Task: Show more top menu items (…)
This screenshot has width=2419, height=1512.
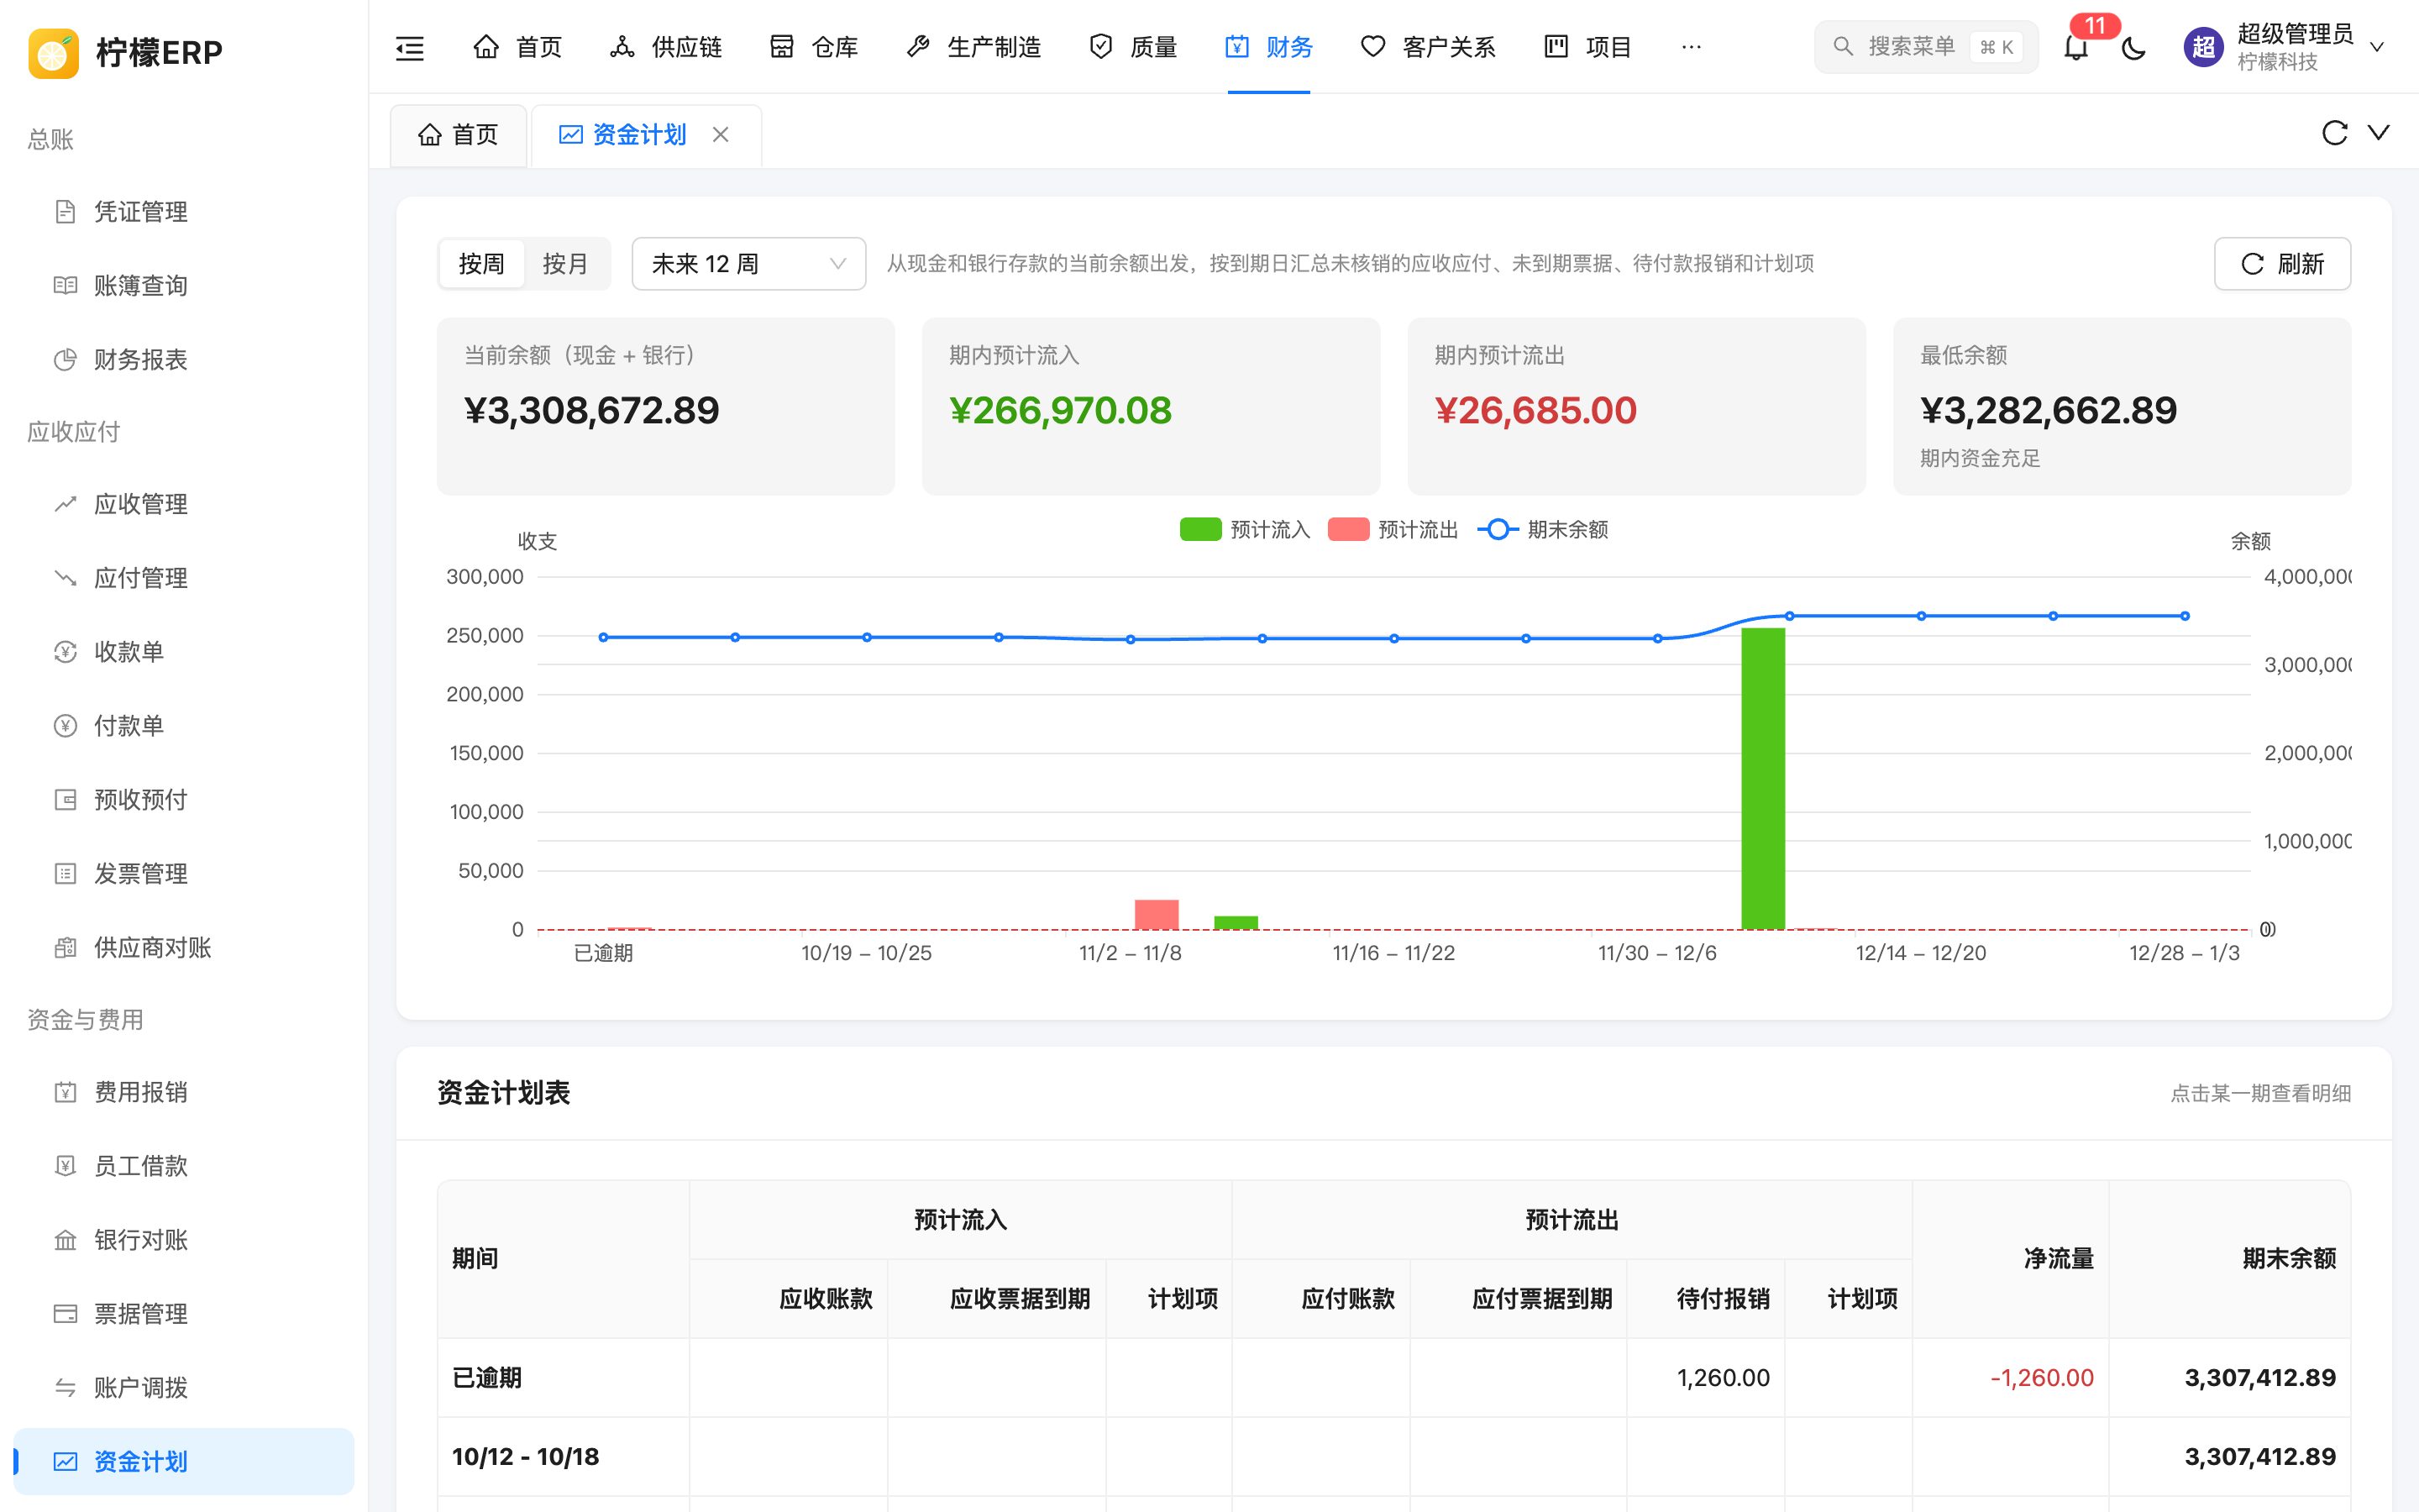Action: (x=1692, y=47)
